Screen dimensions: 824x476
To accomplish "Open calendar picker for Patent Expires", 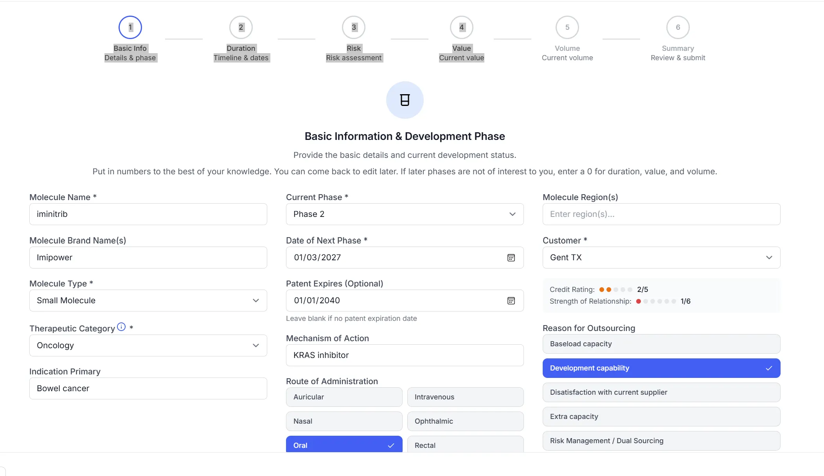I will coord(511,301).
